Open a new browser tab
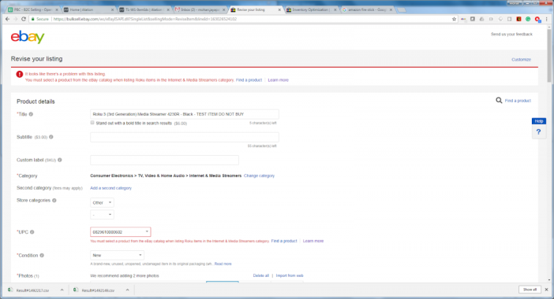The image size is (554, 299). coord(402,10)
